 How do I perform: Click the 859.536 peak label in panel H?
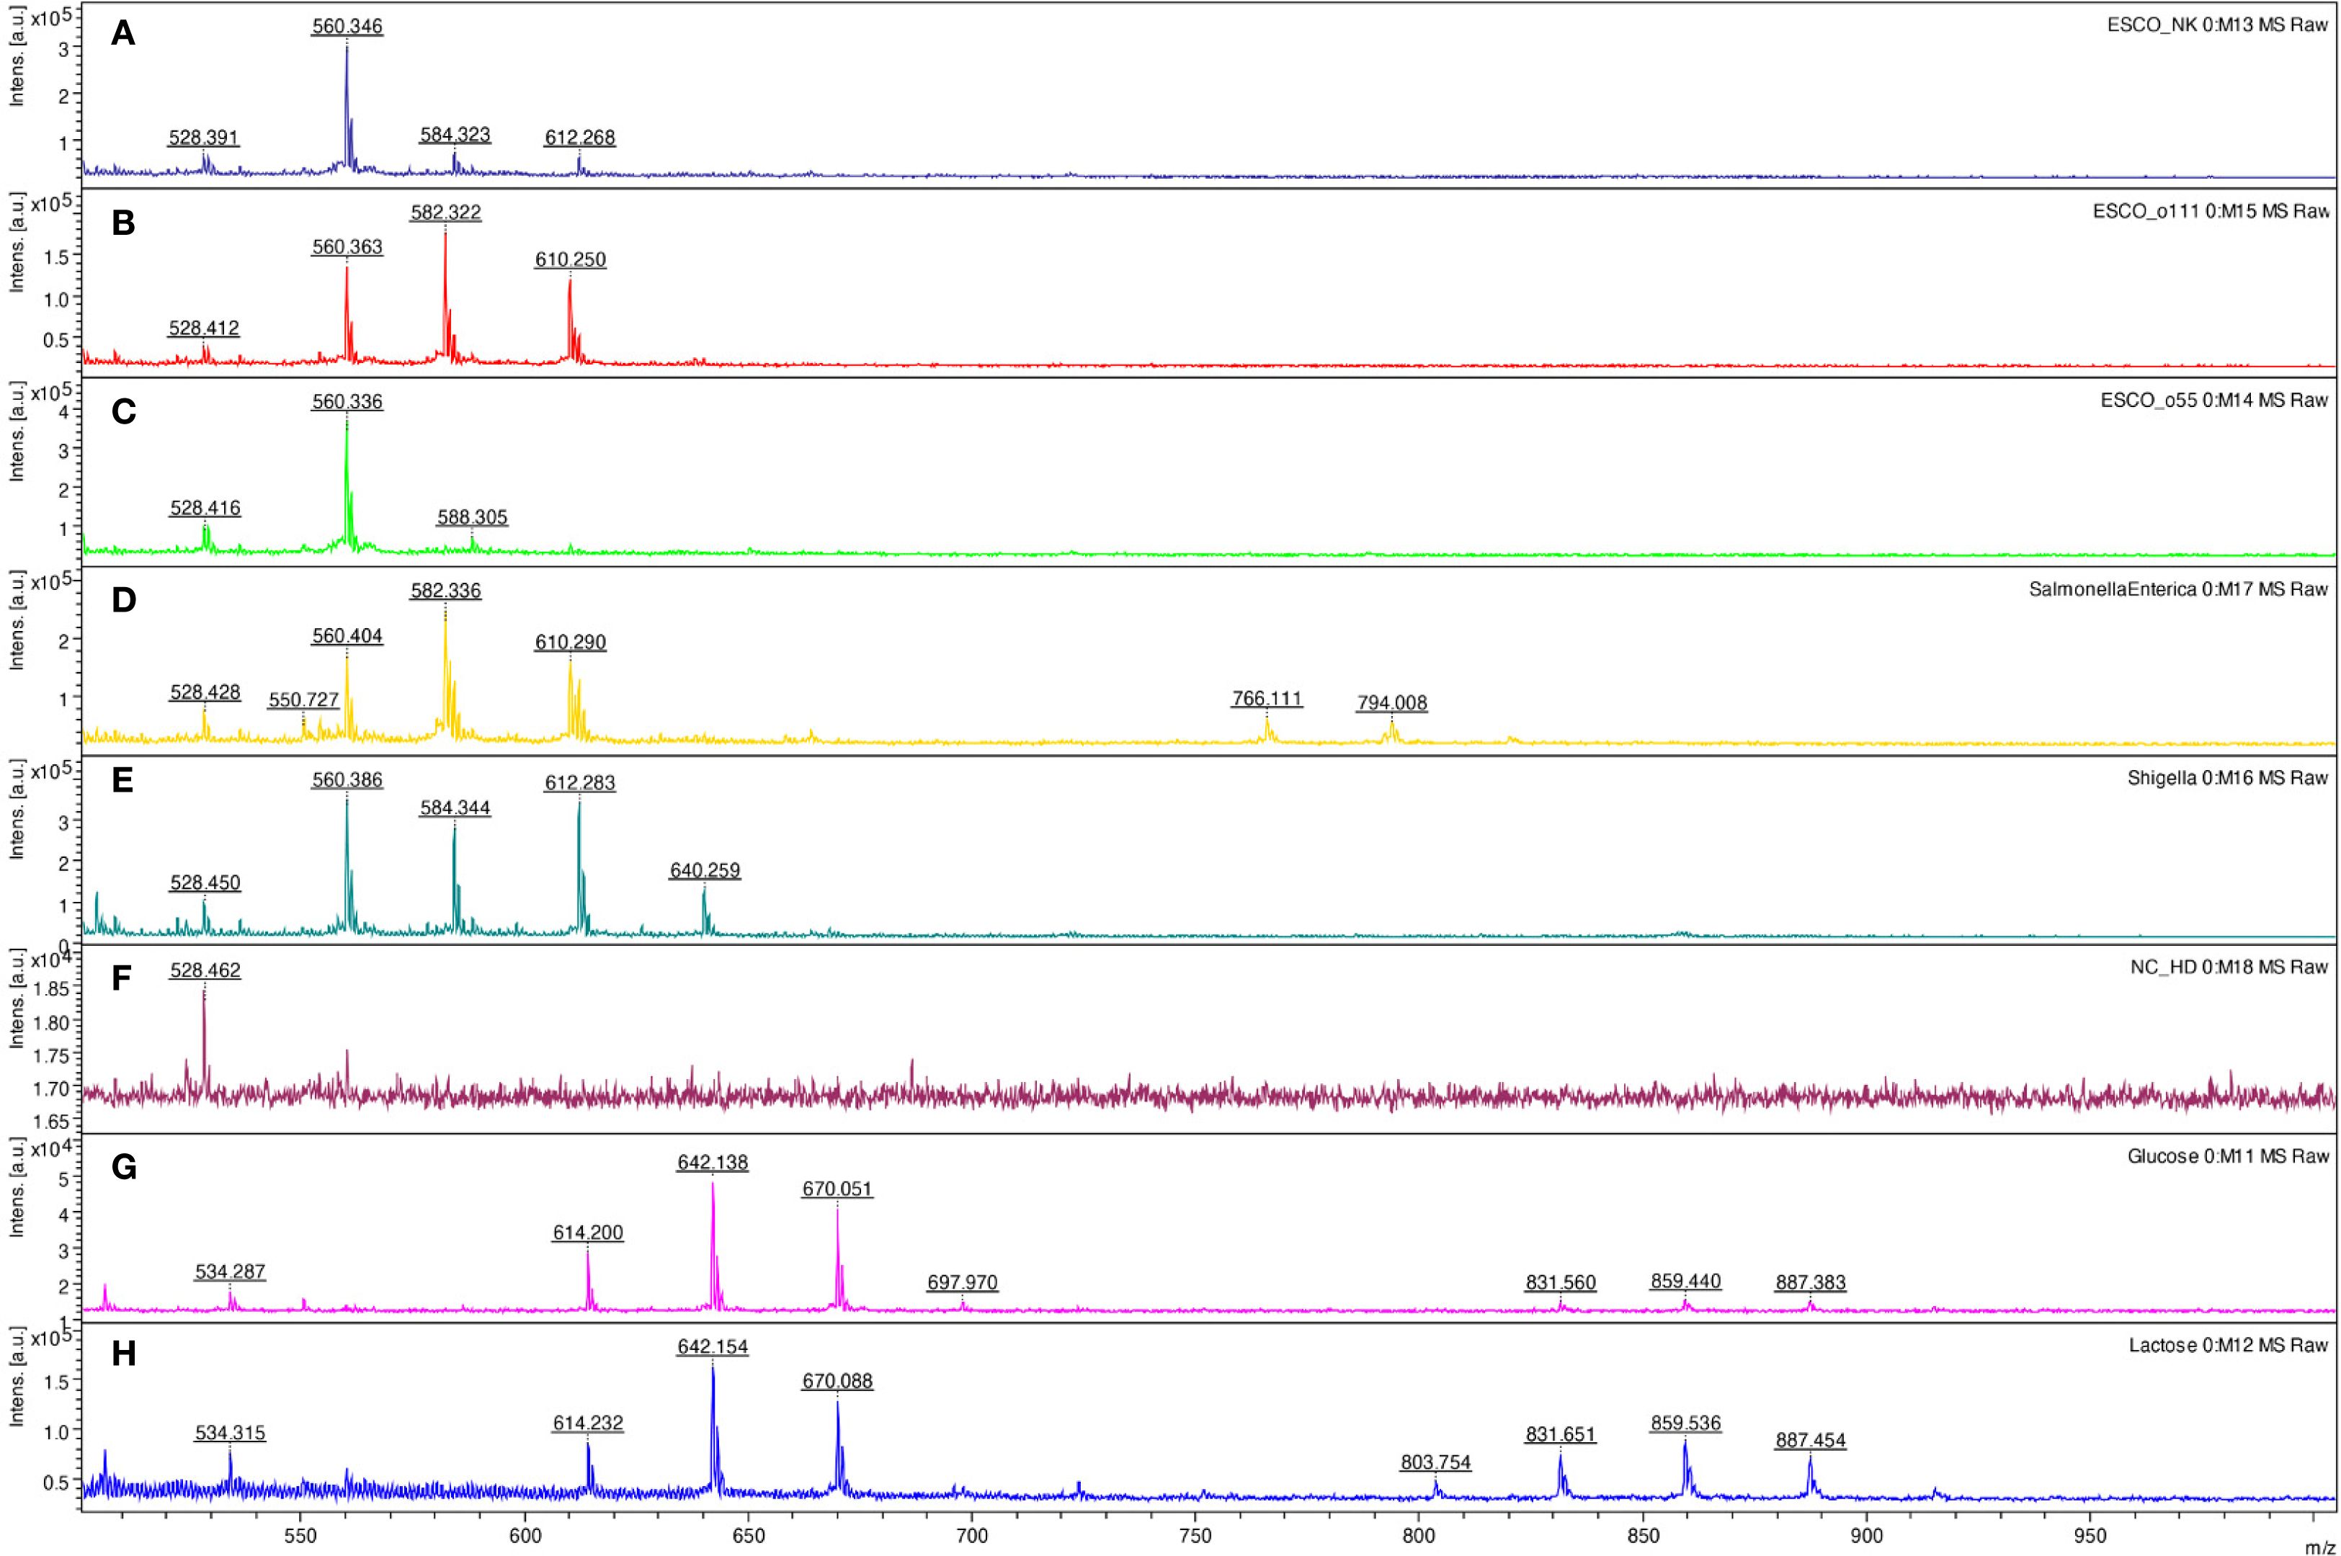pyautogui.click(x=1685, y=1423)
